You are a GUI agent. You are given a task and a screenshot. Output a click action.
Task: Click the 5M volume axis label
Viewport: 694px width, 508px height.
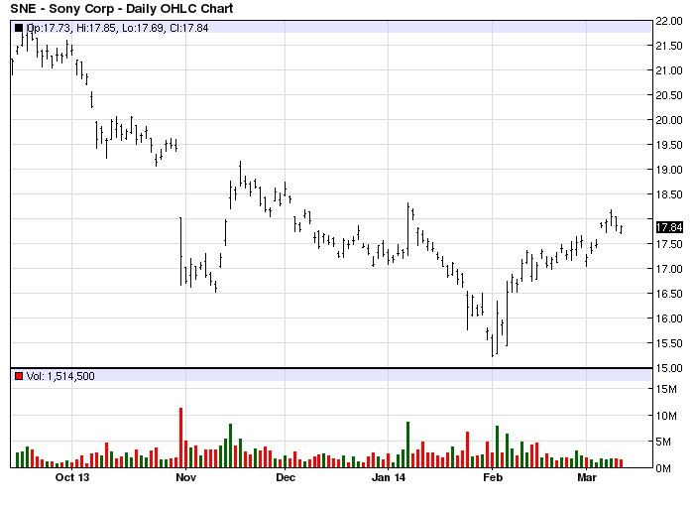pos(663,442)
